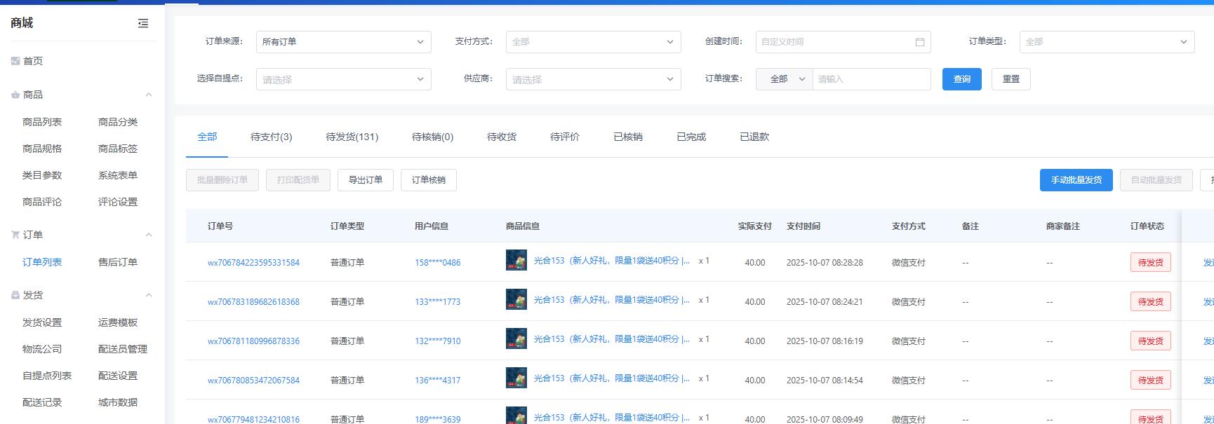The height and width of the screenshot is (424, 1214).
Task: Click the 手动批量发货 button
Action: click(1076, 180)
